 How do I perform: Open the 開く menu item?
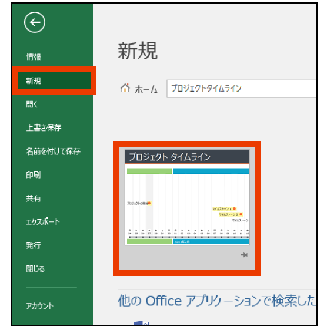(32, 104)
